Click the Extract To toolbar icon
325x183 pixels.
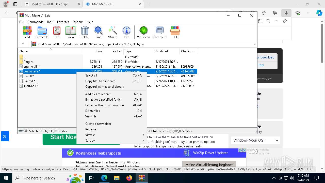click(x=42, y=32)
